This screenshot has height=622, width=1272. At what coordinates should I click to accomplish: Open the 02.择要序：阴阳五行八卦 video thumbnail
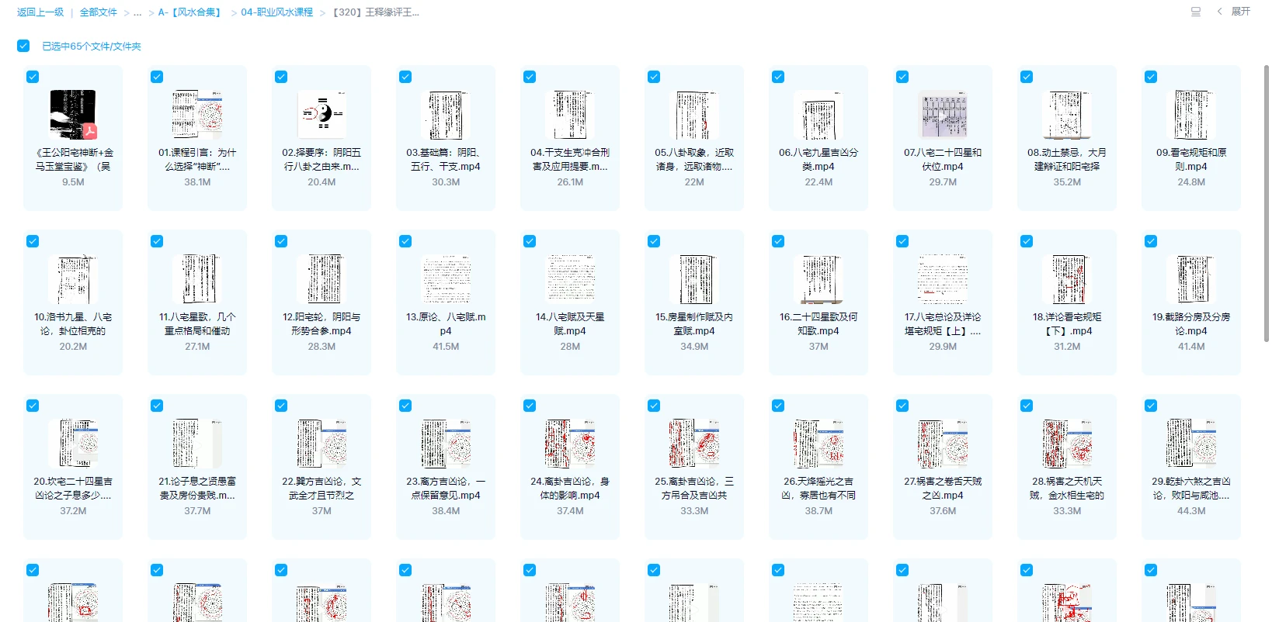(321, 114)
